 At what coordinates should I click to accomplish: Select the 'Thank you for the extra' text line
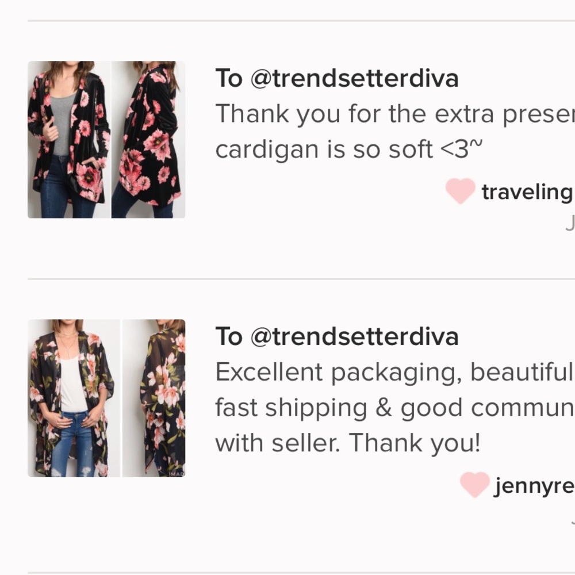pyautogui.click(x=394, y=114)
